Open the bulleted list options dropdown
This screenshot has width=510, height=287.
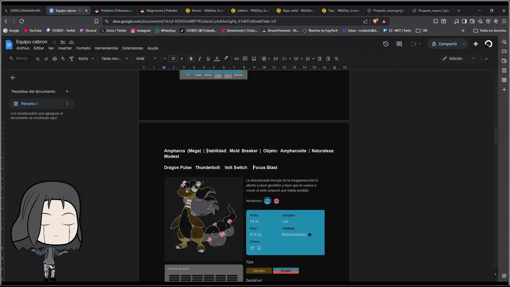click(302, 59)
